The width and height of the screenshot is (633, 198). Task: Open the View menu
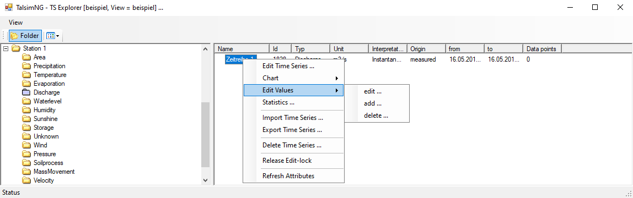pos(16,23)
